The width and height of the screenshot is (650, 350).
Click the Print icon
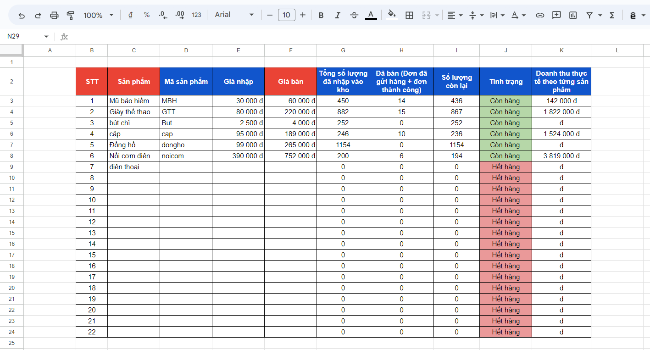54,15
